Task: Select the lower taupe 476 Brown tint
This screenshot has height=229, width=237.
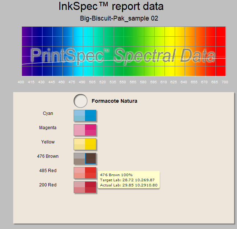Action: tap(79, 161)
